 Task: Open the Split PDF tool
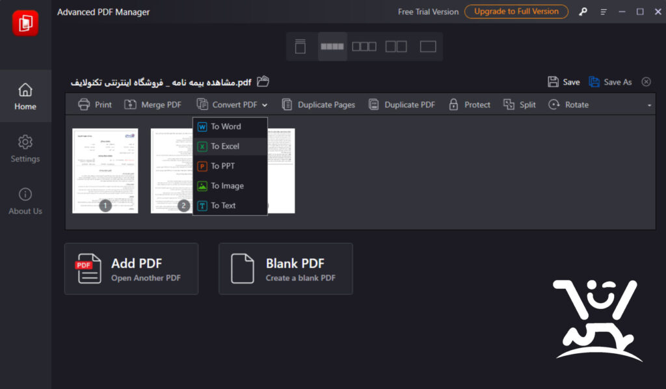(x=520, y=105)
